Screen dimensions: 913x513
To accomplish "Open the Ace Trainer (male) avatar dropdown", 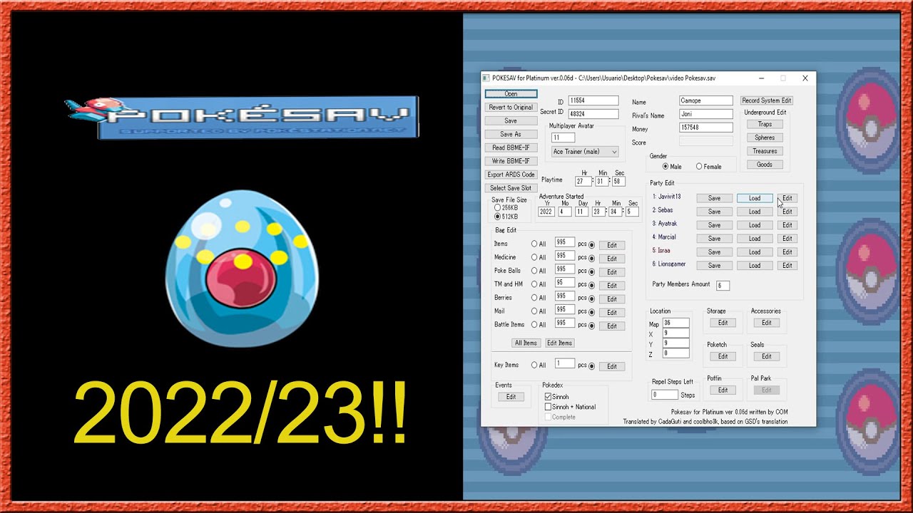I will click(x=585, y=152).
